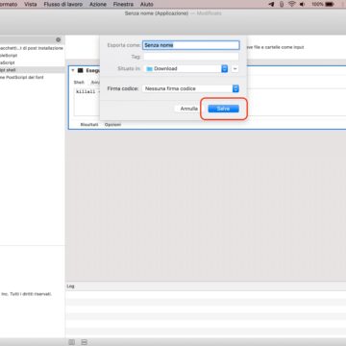Click the Esporta come name field
This screenshot has width=346, height=346.
[x=191, y=45]
